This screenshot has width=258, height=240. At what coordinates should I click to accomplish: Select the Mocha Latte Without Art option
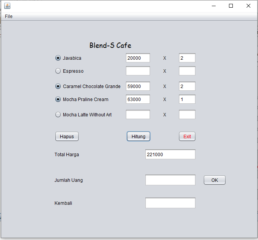[x=58, y=114]
